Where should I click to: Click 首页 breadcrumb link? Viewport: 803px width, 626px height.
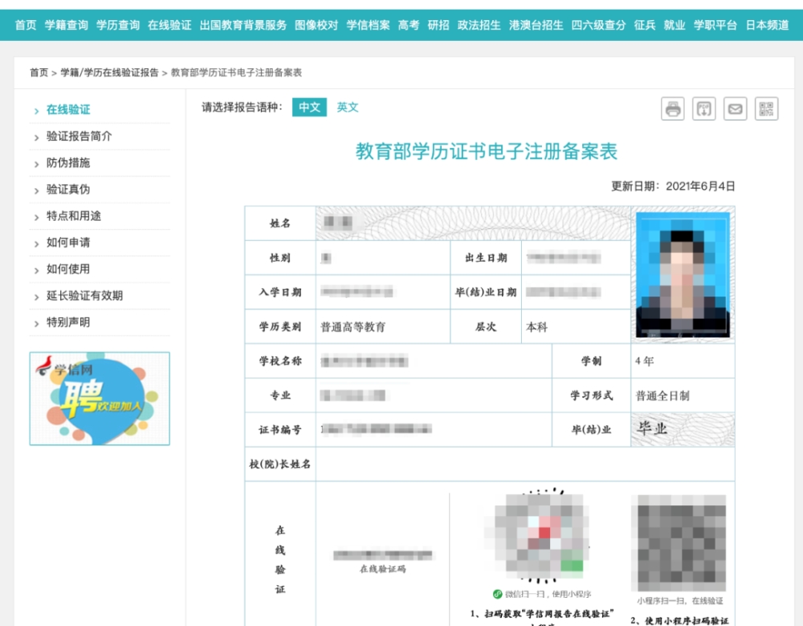[39, 73]
